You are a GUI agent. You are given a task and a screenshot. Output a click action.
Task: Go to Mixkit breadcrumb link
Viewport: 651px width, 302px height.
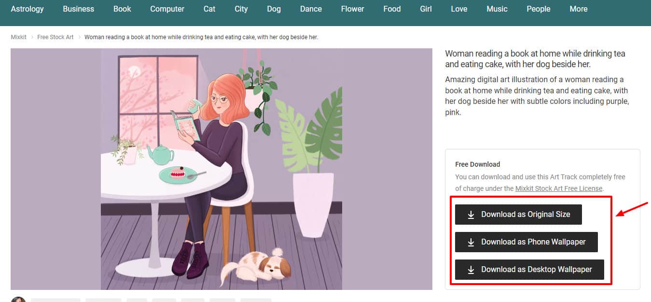click(19, 37)
